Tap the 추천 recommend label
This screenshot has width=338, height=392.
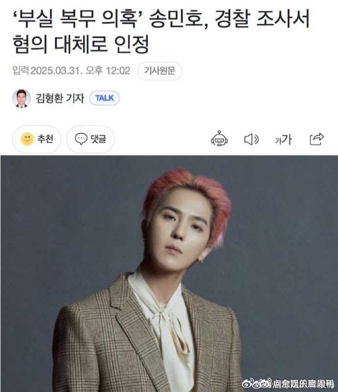[45, 139]
